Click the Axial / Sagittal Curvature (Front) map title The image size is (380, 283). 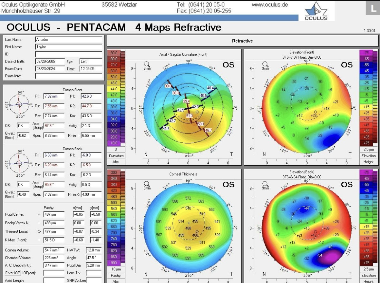tap(183, 54)
